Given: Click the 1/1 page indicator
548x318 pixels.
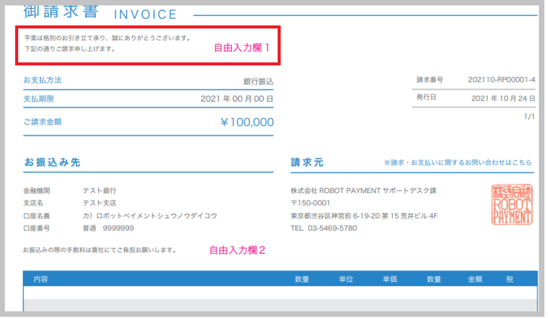Looking at the screenshot, I should click(x=529, y=116).
